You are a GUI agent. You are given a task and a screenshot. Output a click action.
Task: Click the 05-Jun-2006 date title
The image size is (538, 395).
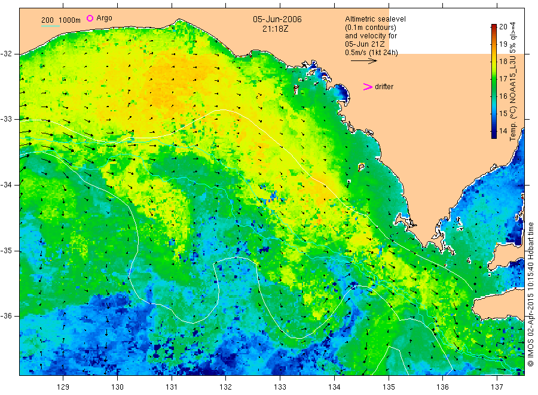click(x=277, y=19)
